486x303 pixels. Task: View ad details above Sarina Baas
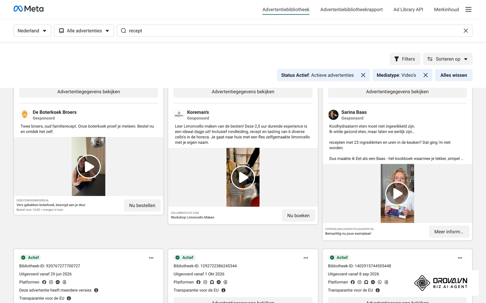pyautogui.click(x=397, y=92)
